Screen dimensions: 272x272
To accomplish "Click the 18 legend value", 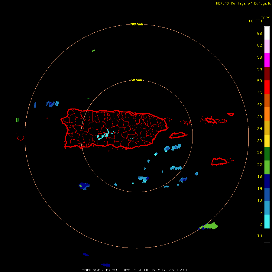I will point(260,176).
